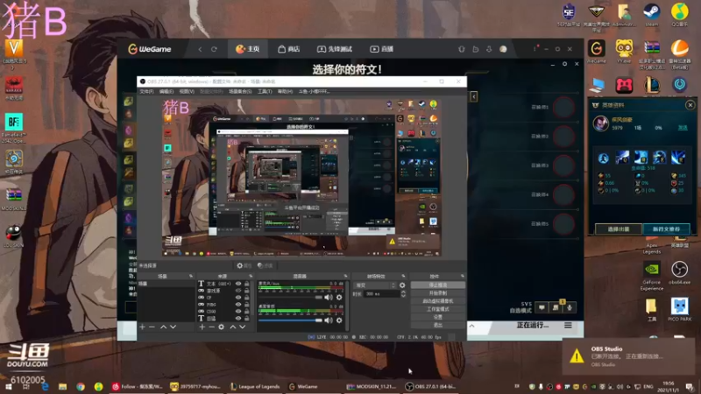701x394 pixels.
Task: Toggle lock on PUBG source
Action: 247,304
